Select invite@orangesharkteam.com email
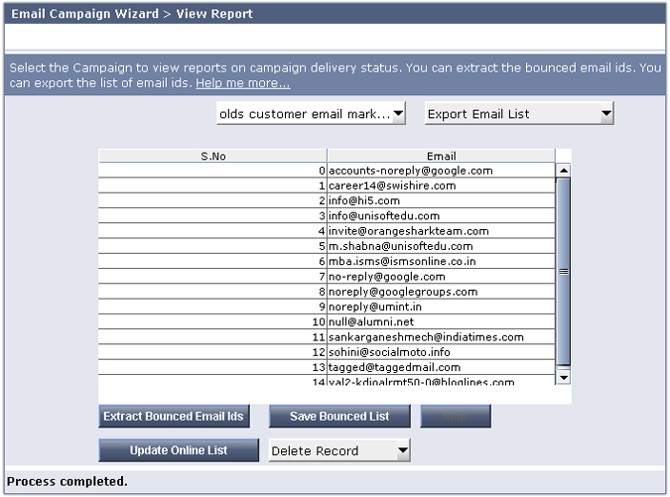The height and width of the screenshot is (497, 670). (x=442, y=231)
